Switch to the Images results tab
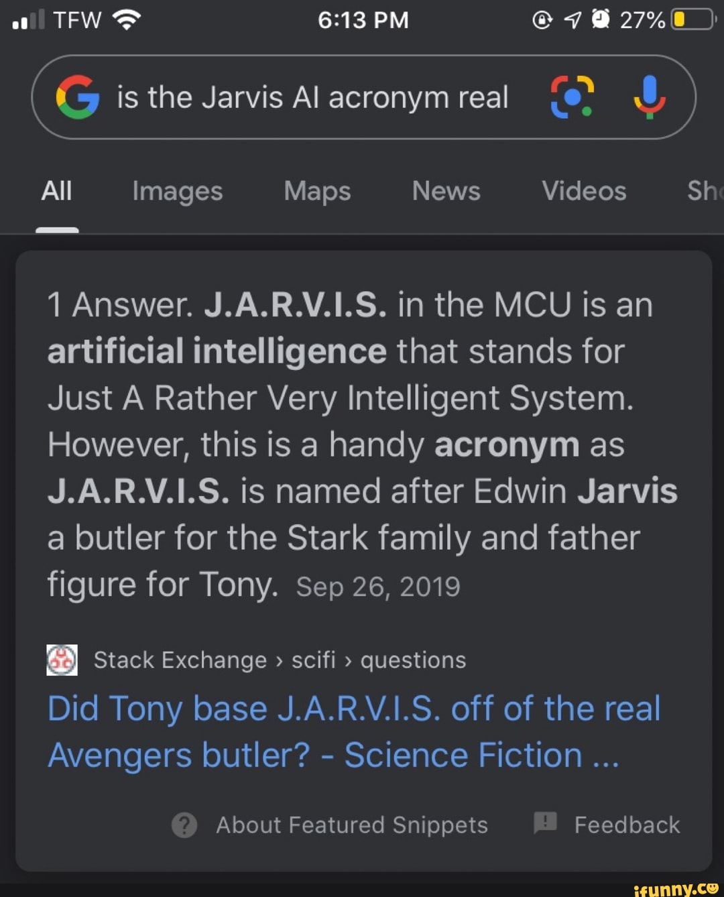 [x=177, y=191]
